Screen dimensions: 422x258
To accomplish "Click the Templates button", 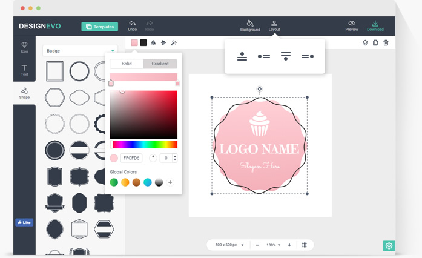I will (x=100, y=27).
